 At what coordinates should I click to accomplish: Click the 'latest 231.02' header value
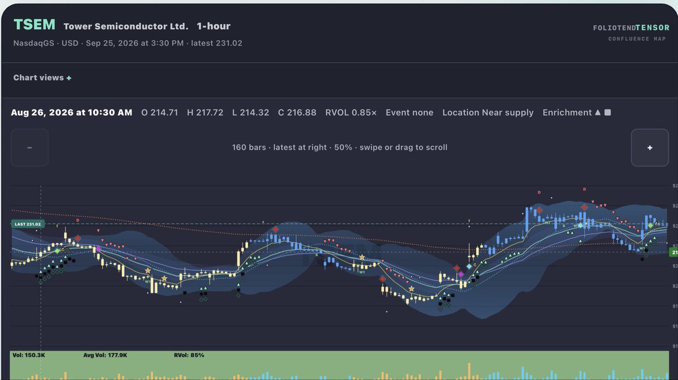point(216,43)
